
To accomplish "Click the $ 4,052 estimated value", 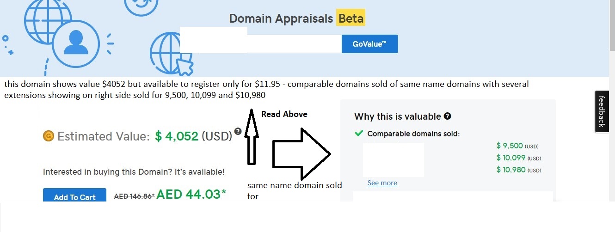I will [177, 136].
